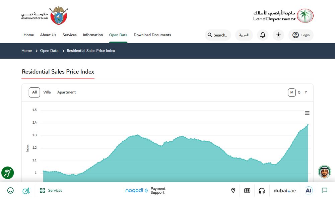Open the Search box

tap(218, 35)
